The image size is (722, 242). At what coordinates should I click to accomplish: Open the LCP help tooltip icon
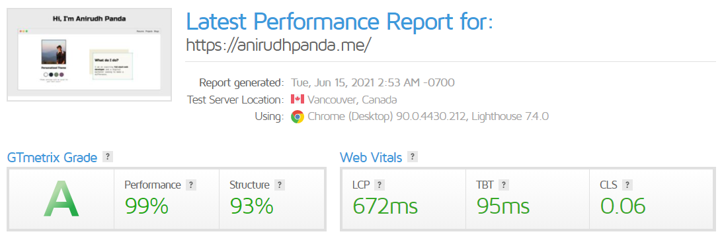point(380,185)
